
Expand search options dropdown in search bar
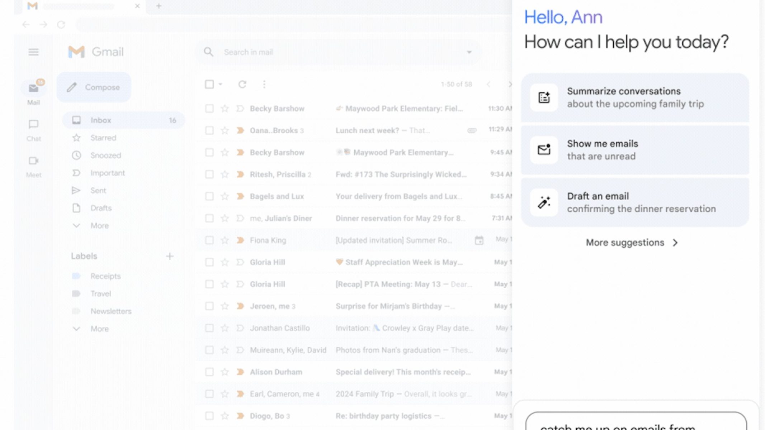pyautogui.click(x=469, y=52)
